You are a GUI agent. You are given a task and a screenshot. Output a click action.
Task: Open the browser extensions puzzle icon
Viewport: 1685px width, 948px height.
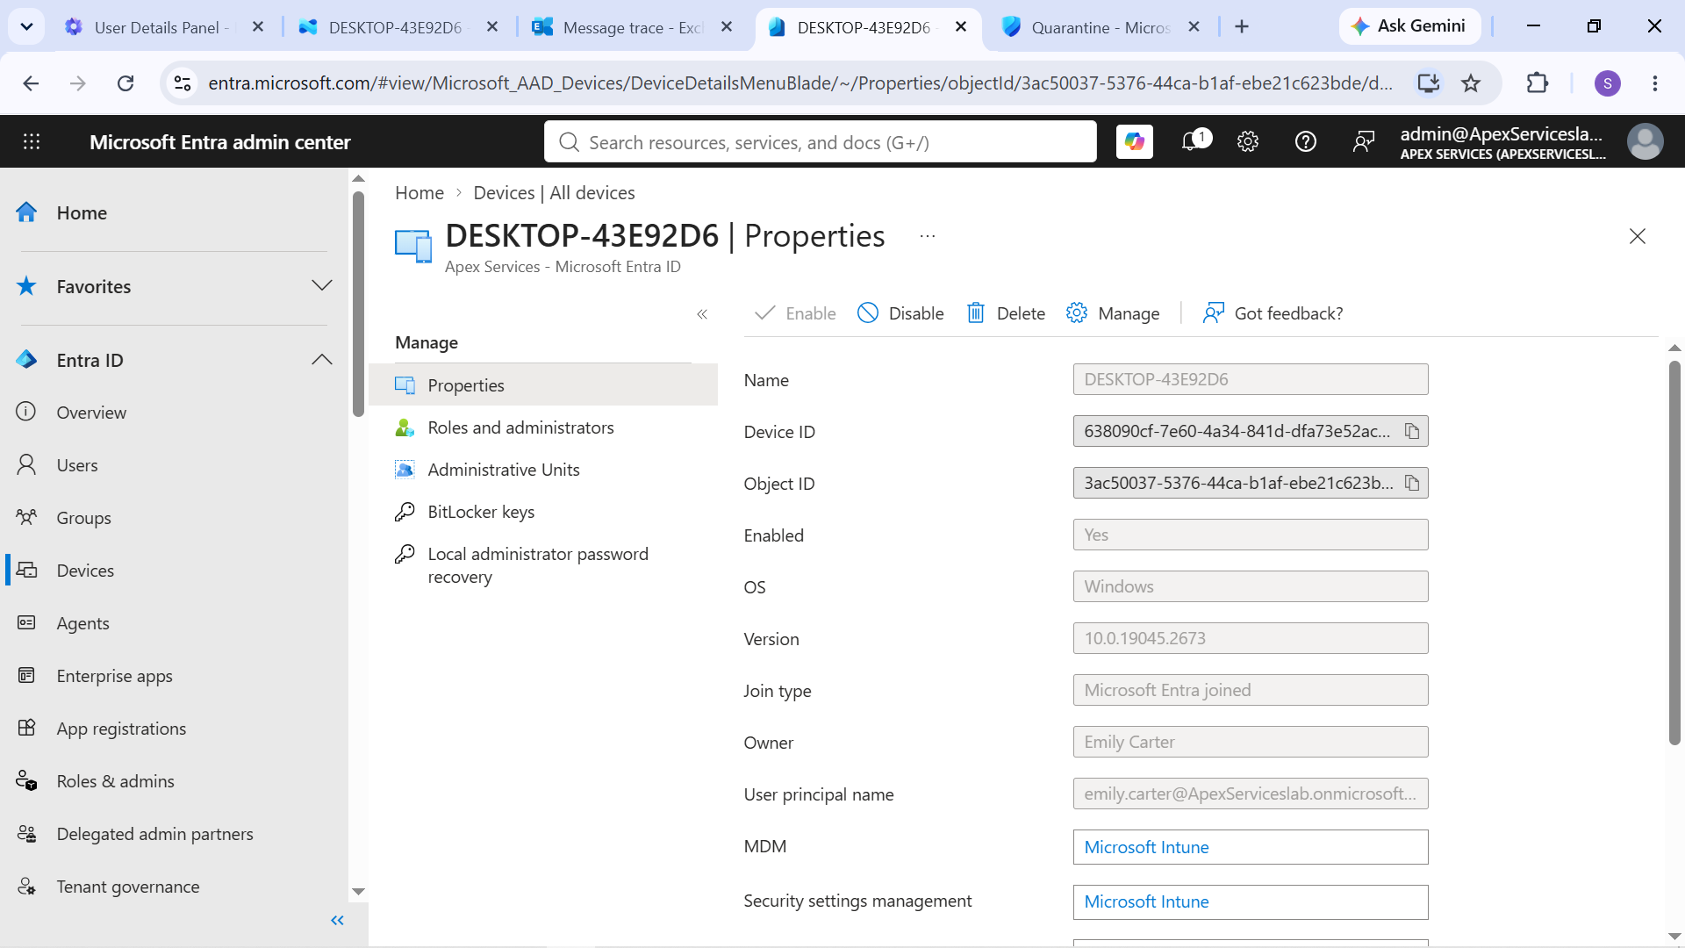[x=1538, y=83]
